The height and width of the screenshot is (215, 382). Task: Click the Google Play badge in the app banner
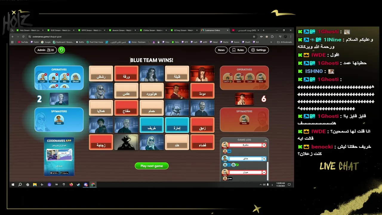click(64, 173)
